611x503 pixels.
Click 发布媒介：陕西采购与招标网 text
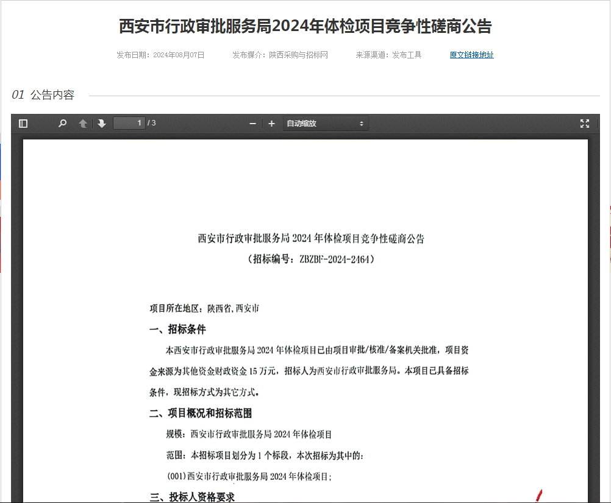[280, 55]
